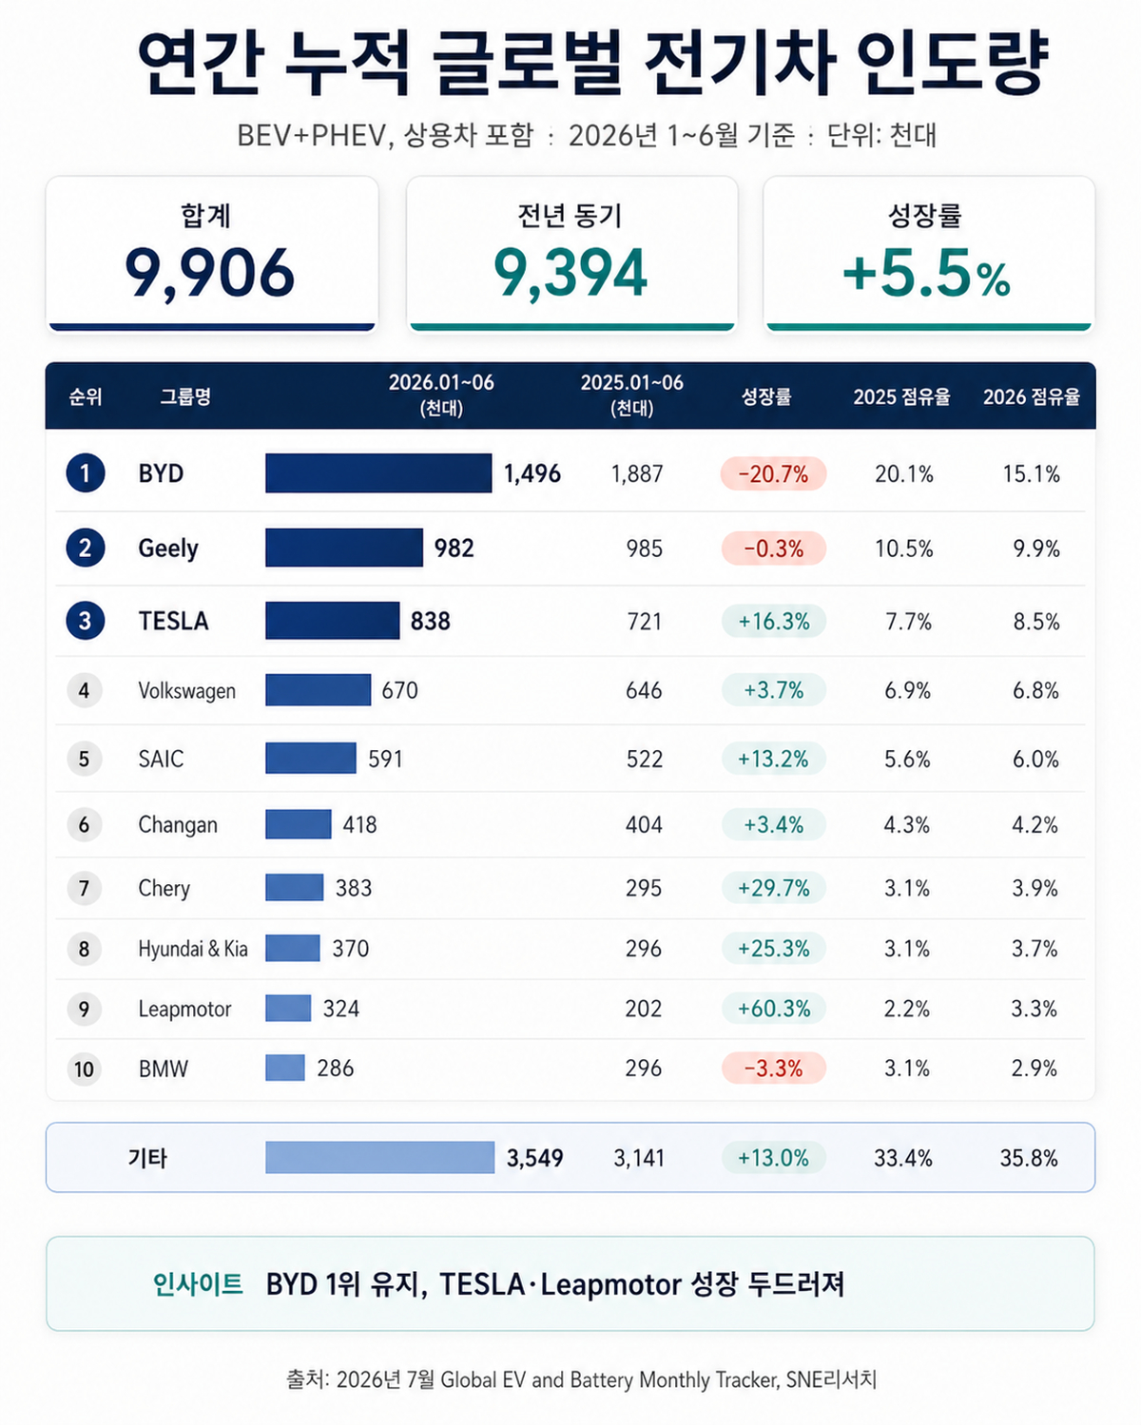The width and height of the screenshot is (1141, 1425).
Task: Click the TESLA group name
Action: point(173,621)
